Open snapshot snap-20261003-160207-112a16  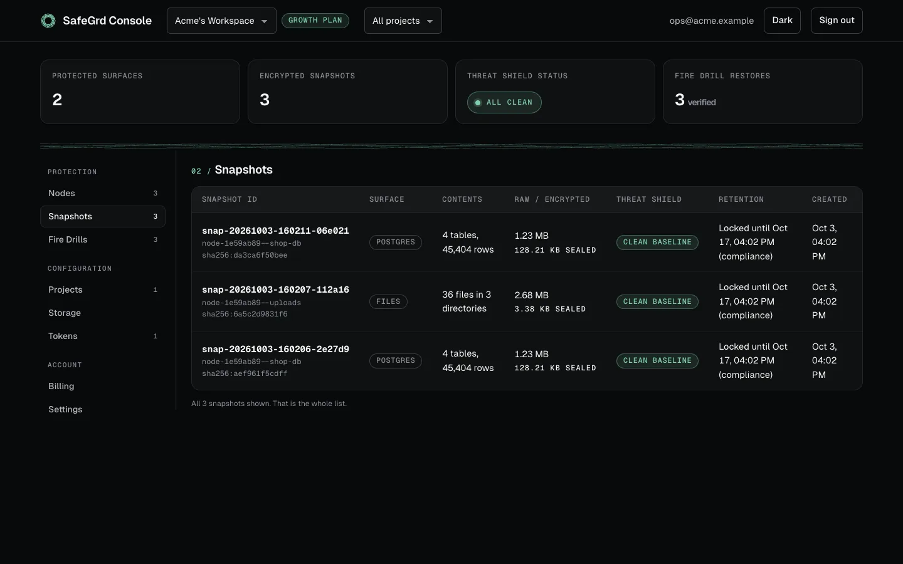pyautogui.click(x=275, y=290)
